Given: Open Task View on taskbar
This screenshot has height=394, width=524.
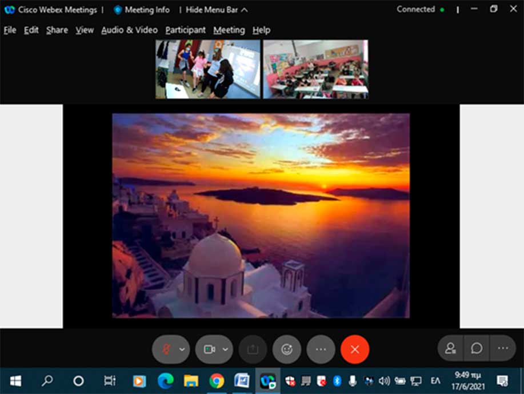Looking at the screenshot, I should (x=110, y=381).
